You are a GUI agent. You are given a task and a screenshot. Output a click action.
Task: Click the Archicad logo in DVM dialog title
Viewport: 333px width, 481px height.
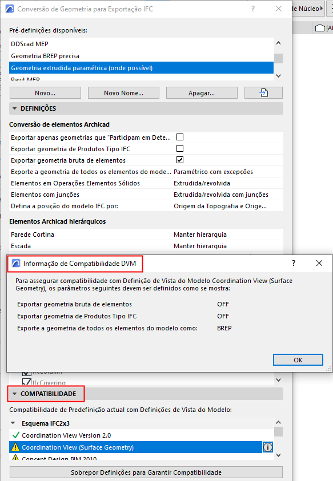pos(15,264)
